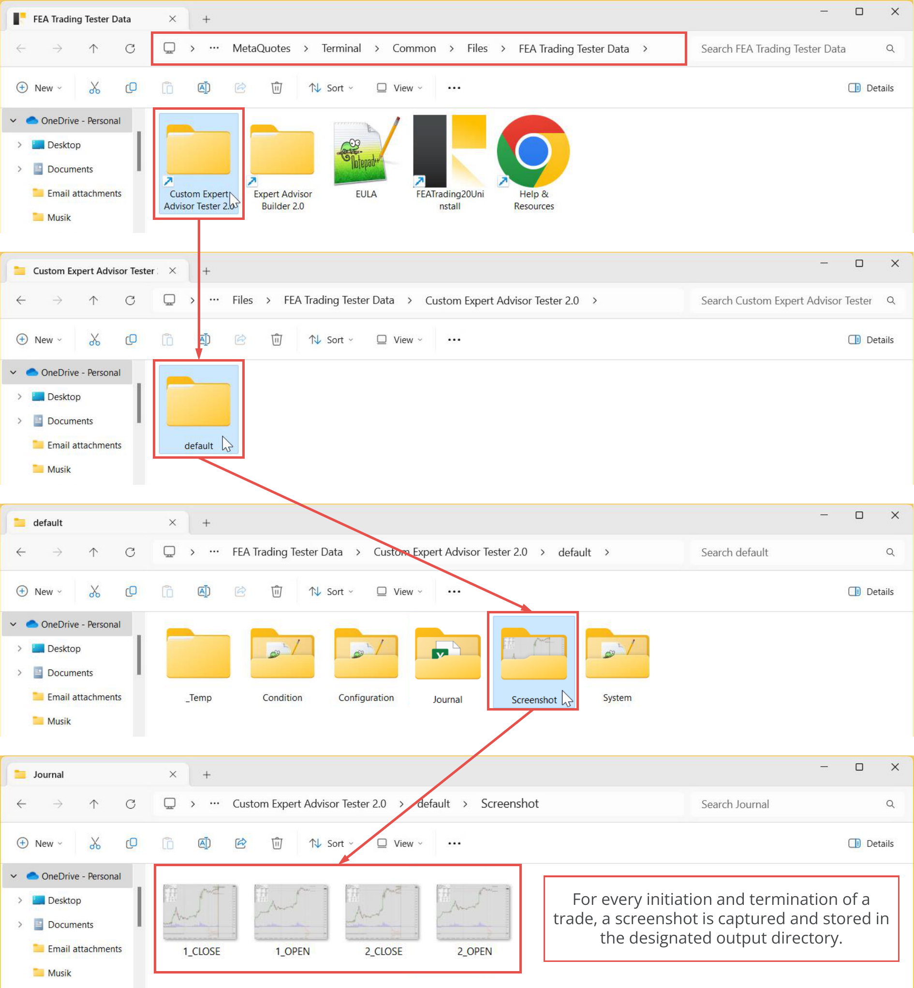Toggle Details pane in default window
The image size is (914, 988).
[x=870, y=592]
